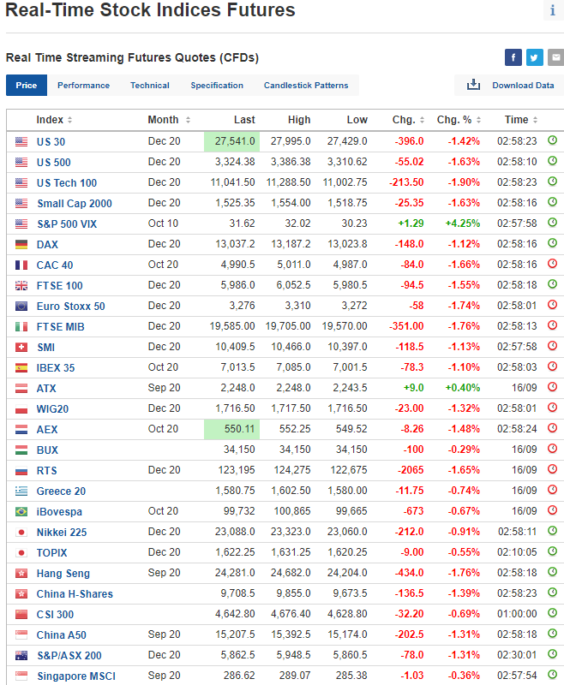Switch to the Performance tab
Screen dimensions: 564x685
point(83,86)
